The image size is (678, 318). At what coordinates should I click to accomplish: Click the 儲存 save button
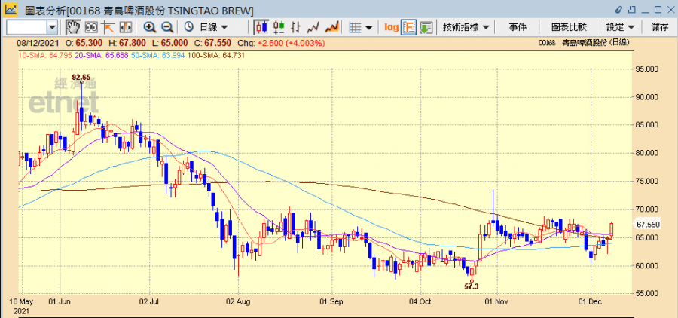659,27
